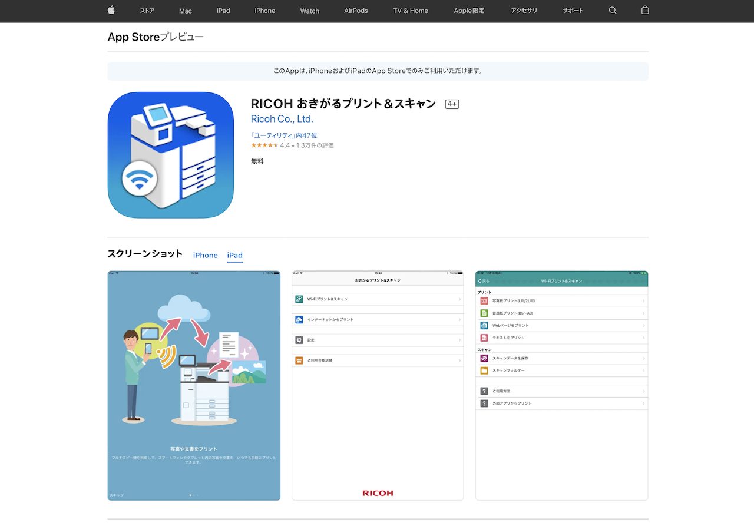Viewport: 754px width, 526px height.
Task: Click chevron on 設定 row
Action: [459, 340]
